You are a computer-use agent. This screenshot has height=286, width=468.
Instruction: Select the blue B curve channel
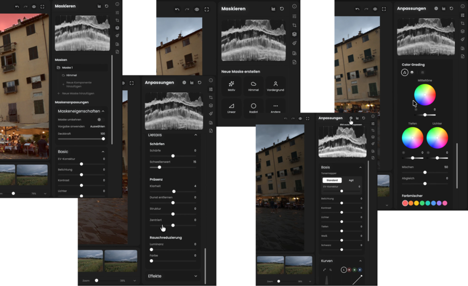pos(360,270)
